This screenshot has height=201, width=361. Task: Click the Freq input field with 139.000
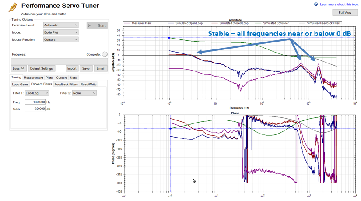pyautogui.click(x=35, y=102)
